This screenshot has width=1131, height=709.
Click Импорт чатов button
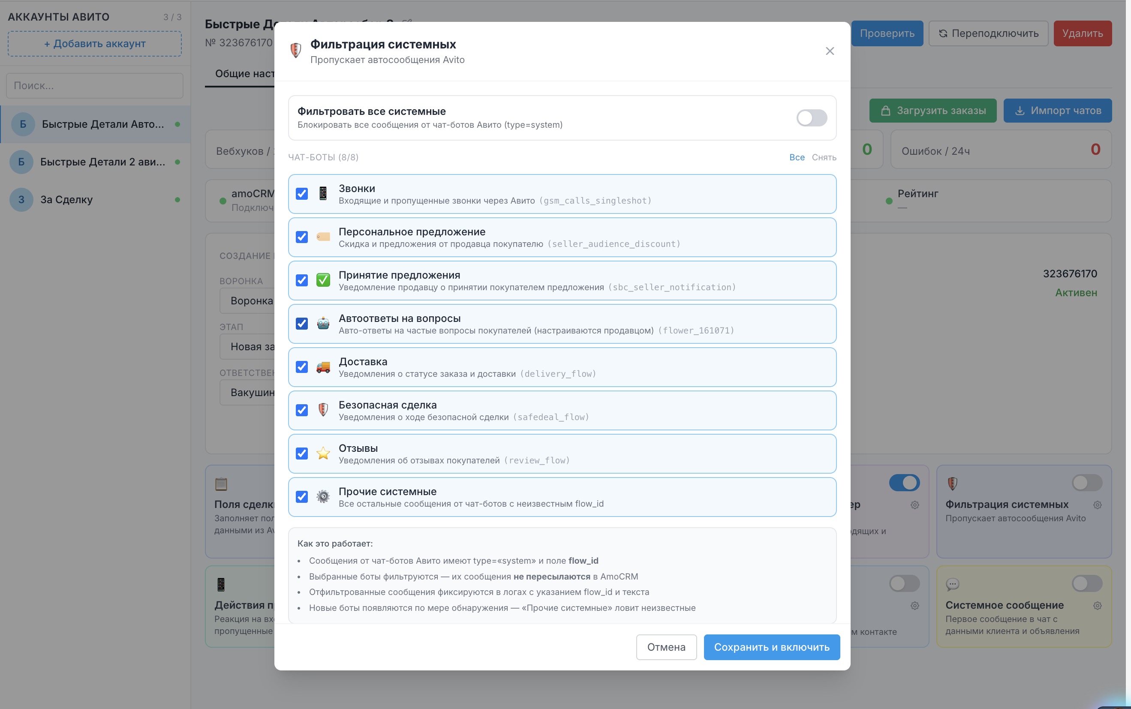point(1057,111)
